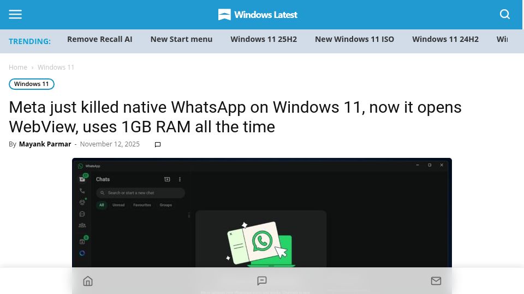Click the comments icon beside date
The width and height of the screenshot is (524, 294).
[158, 144]
